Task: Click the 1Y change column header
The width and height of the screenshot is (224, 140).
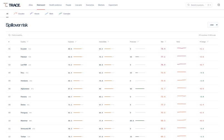Action: click(x=202, y=42)
